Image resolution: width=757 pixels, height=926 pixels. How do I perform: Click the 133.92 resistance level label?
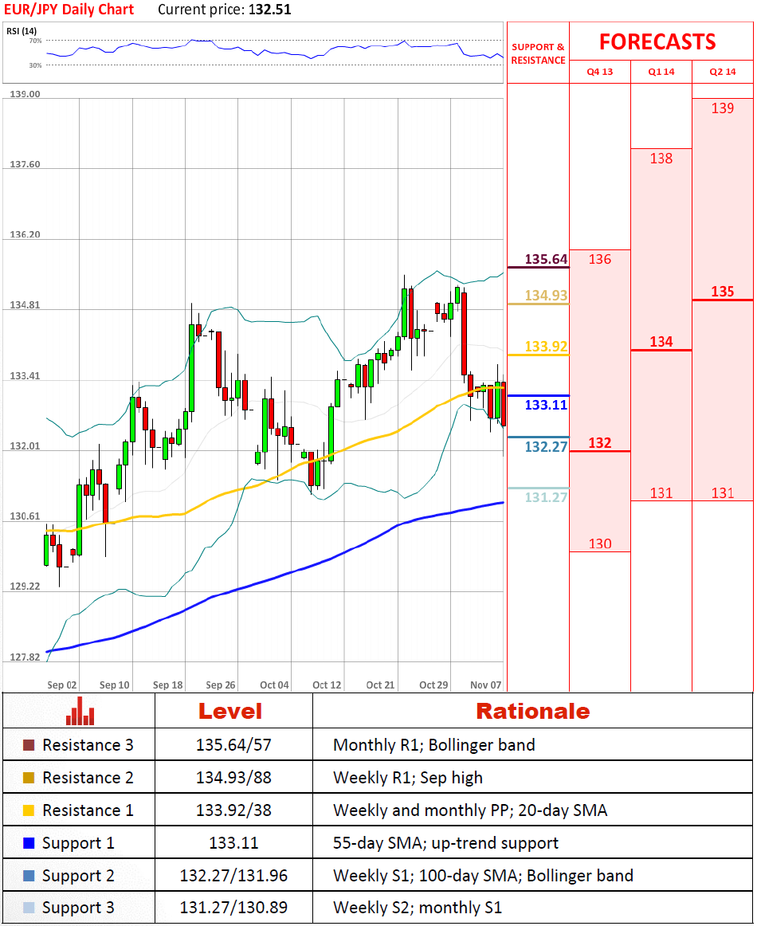pos(546,346)
